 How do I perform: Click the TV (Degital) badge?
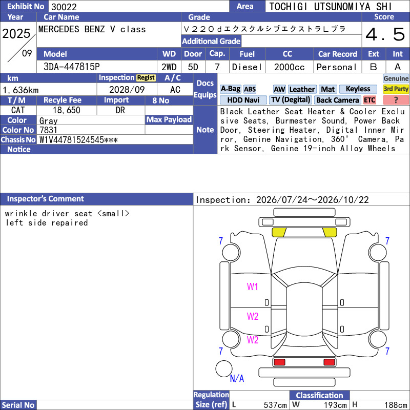click(291, 100)
